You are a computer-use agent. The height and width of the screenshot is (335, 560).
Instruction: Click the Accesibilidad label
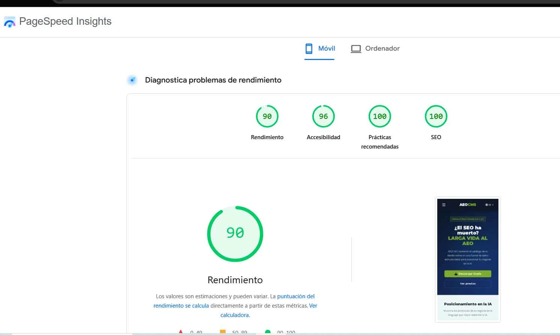(x=324, y=137)
